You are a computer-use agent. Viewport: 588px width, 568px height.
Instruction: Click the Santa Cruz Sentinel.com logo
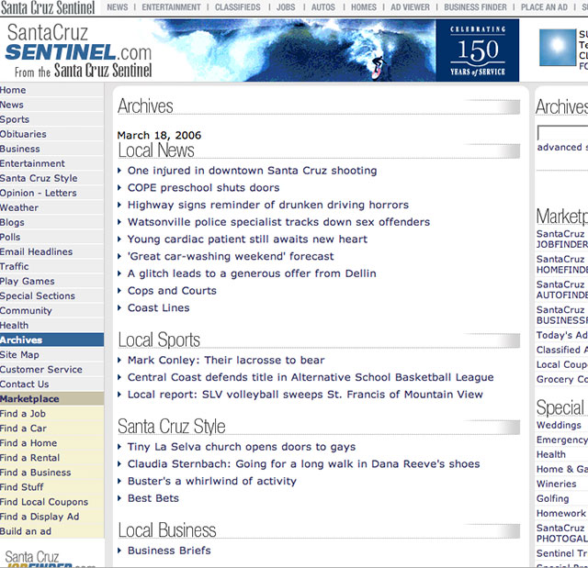pos(78,50)
